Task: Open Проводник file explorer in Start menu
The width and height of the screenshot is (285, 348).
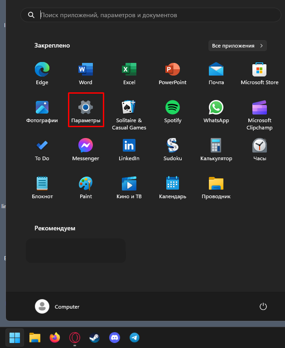Action: (216, 188)
